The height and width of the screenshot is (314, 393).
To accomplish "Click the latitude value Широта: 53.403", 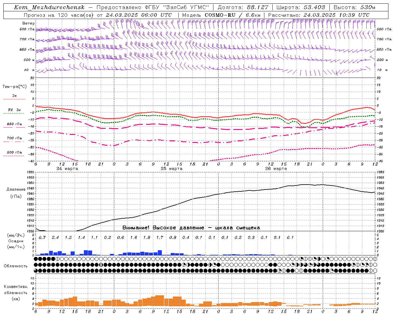I will pos(300,7).
